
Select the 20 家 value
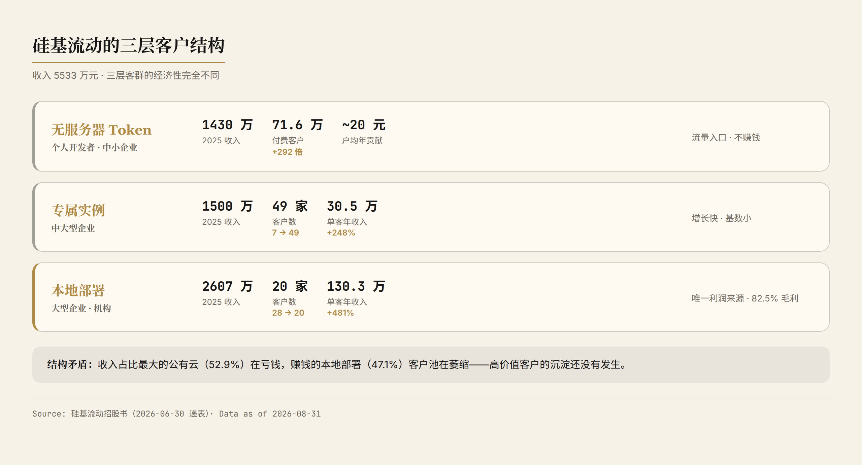290,286
